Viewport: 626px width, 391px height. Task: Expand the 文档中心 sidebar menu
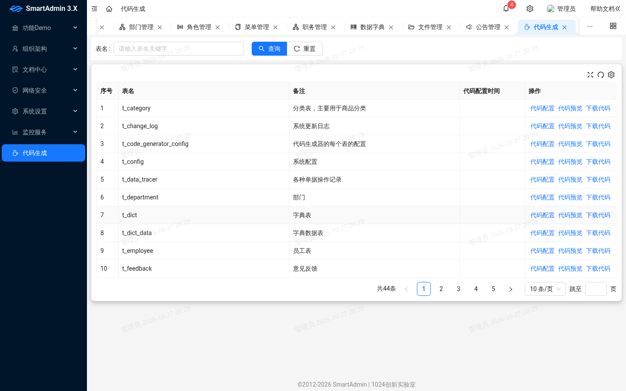(x=43, y=70)
